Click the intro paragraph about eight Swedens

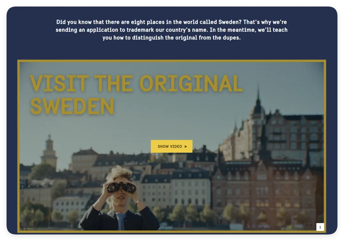(172, 30)
